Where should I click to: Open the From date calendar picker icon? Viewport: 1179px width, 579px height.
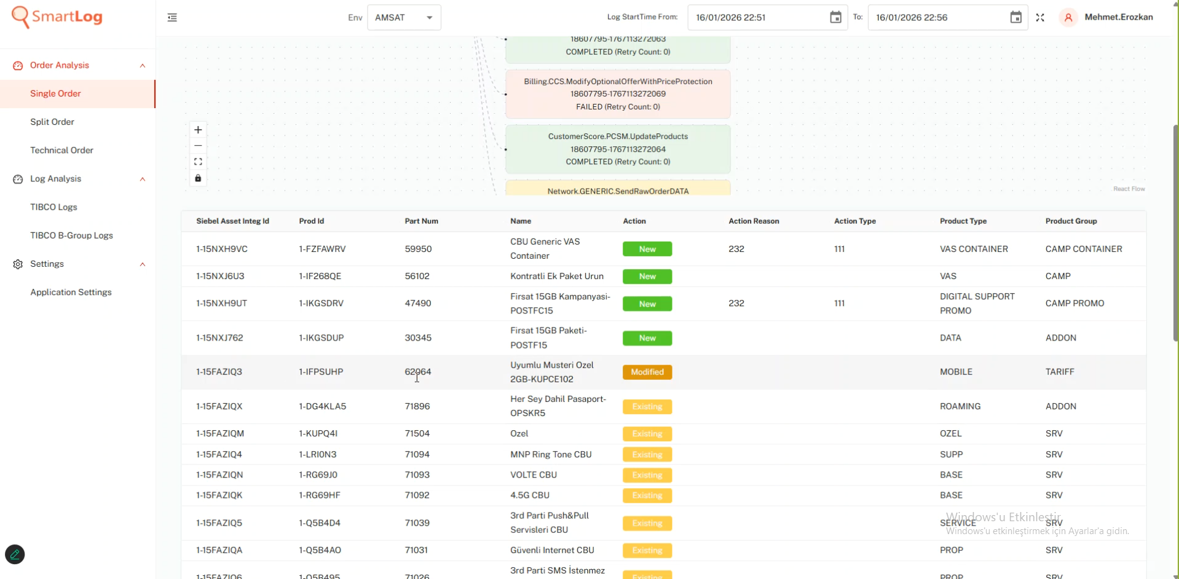[835, 17]
